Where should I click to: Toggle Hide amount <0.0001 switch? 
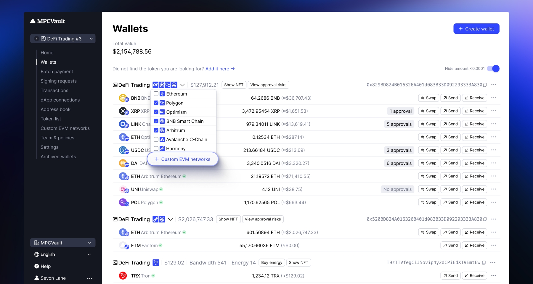(493, 69)
